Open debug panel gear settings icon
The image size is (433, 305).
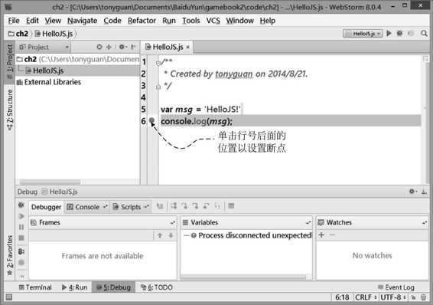tap(412, 192)
